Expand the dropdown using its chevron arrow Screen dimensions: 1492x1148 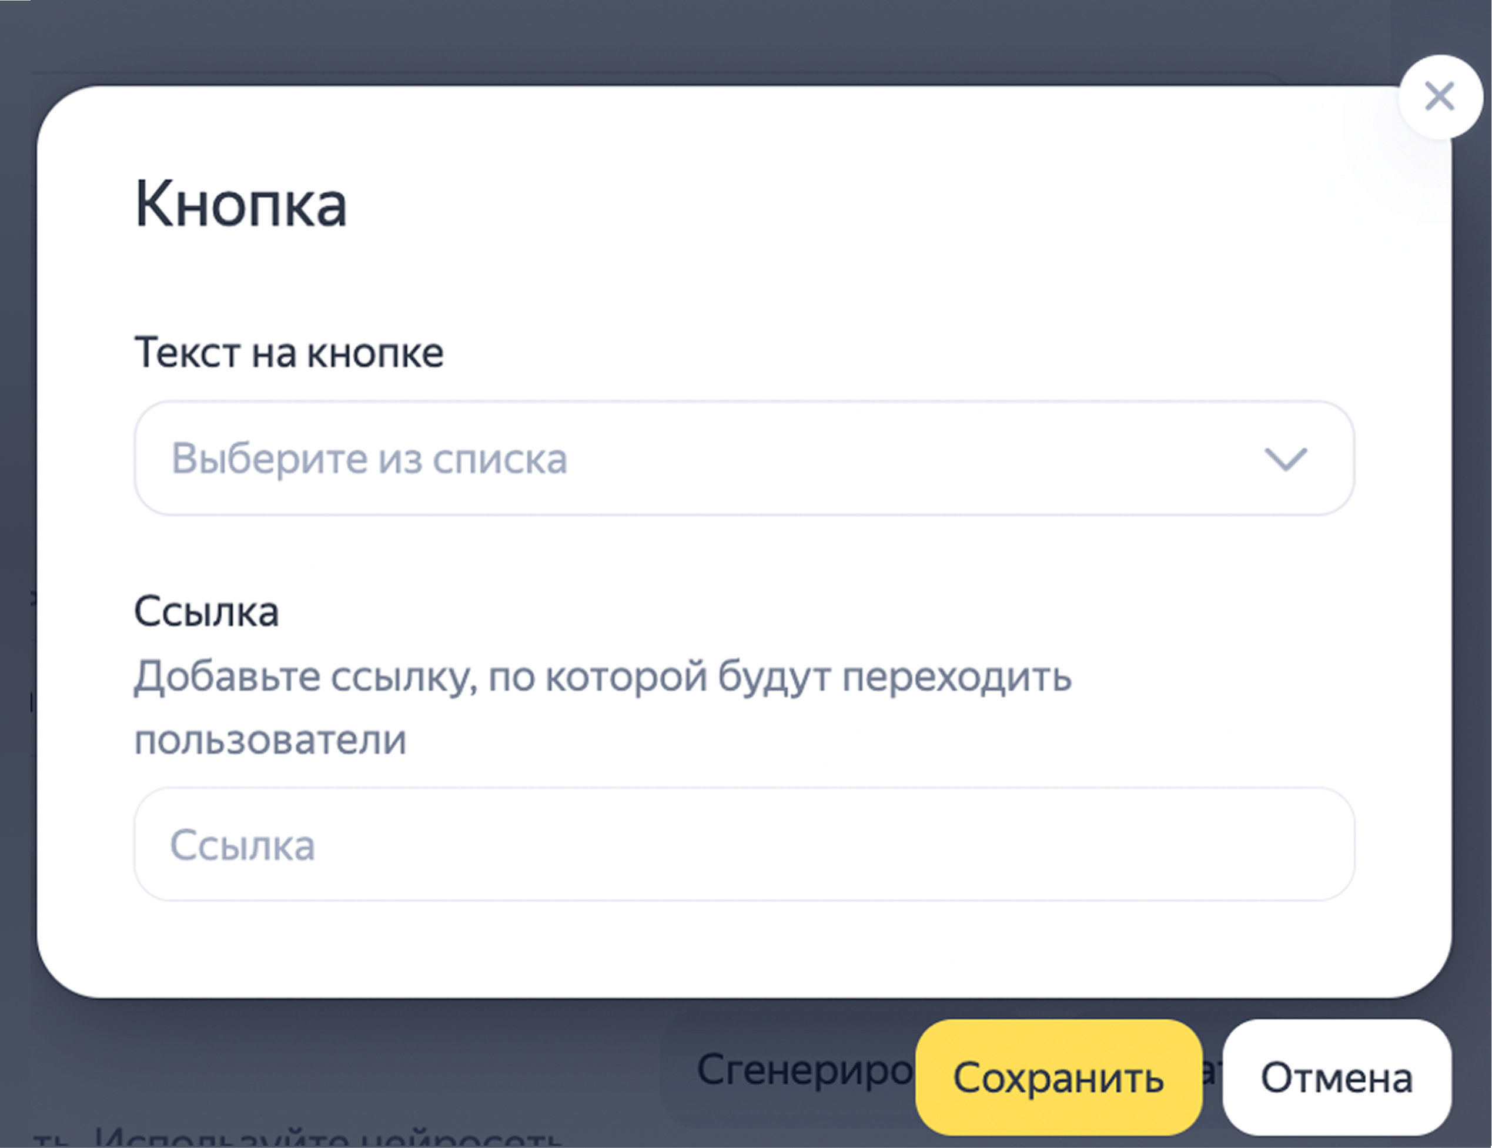pos(1285,458)
